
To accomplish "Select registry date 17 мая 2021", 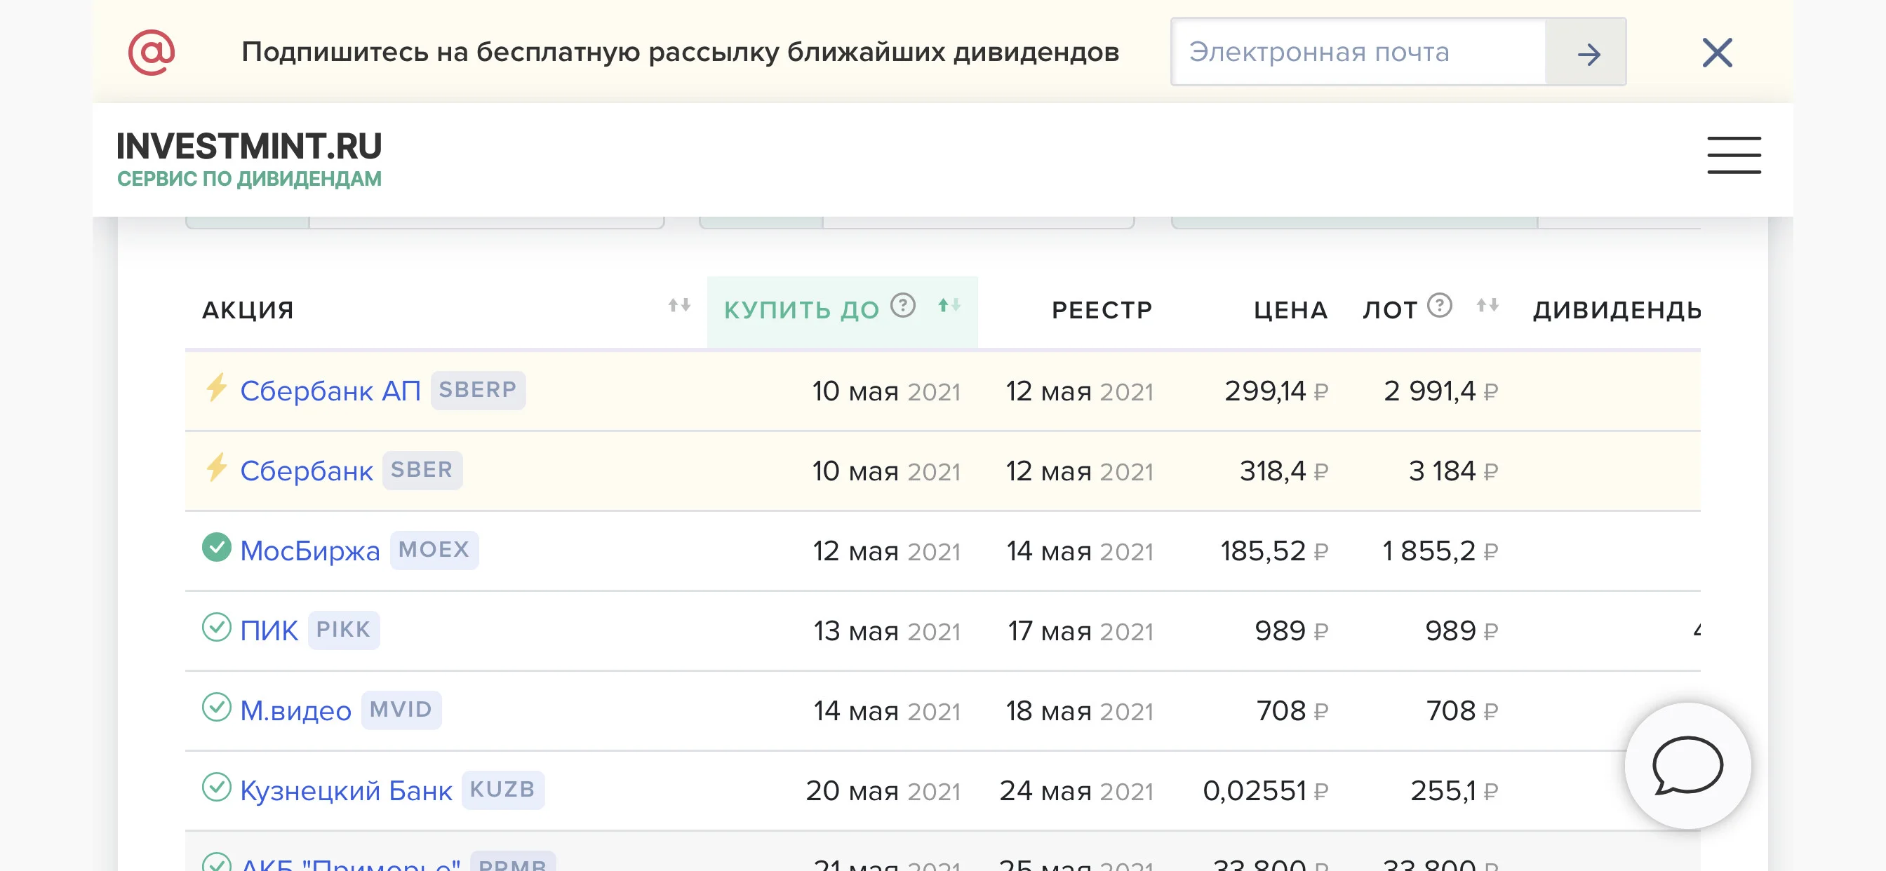I will (1080, 630).
